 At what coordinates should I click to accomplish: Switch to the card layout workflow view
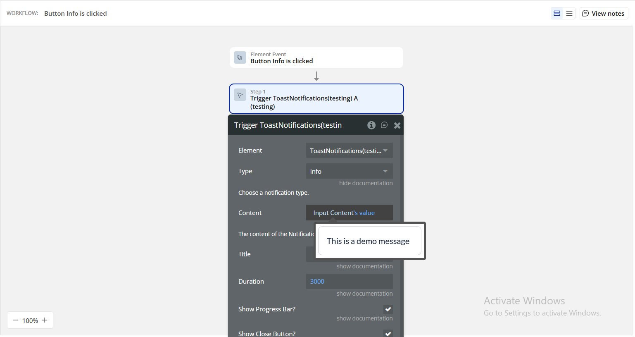pyautogui.click(x=557, y=14)
